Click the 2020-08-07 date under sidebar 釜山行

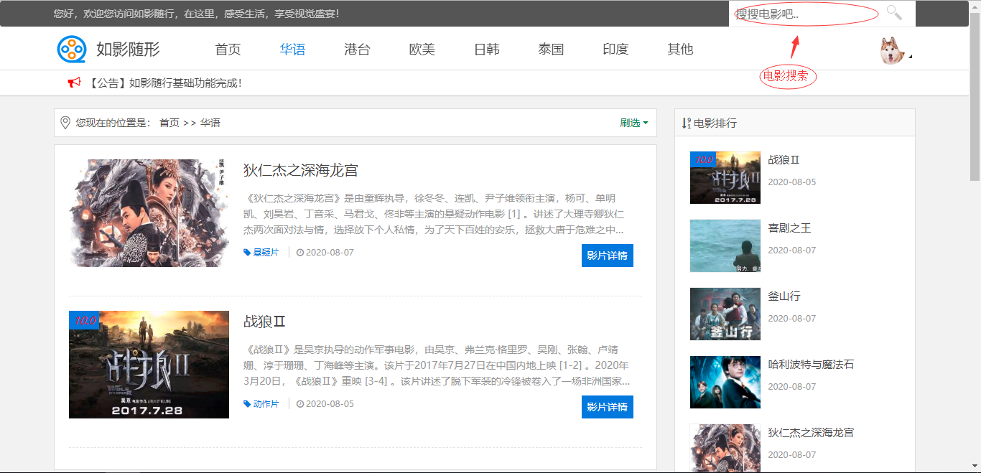792,319
